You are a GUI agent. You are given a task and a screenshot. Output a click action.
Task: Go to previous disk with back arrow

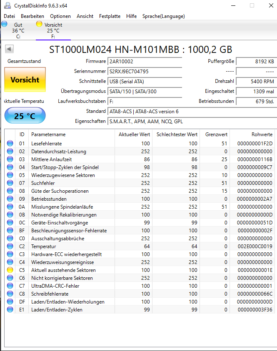click(10, 49)
